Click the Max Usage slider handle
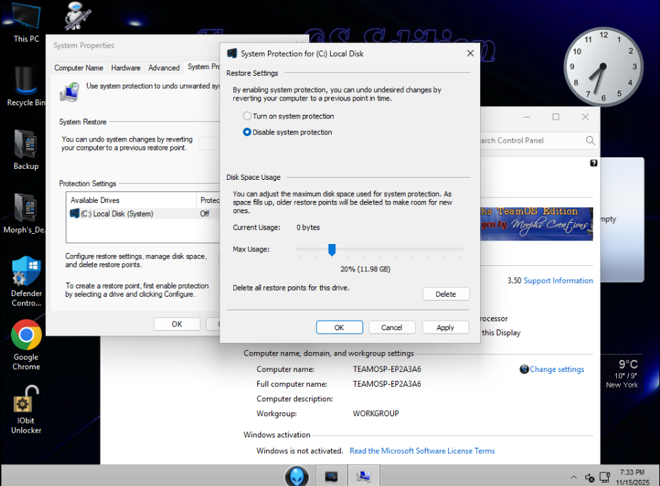The image size is (660, 486). pos(332,250)
